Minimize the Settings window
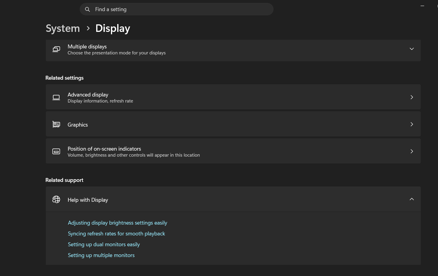Screen dimensions: 438x276 pos(422,6)
